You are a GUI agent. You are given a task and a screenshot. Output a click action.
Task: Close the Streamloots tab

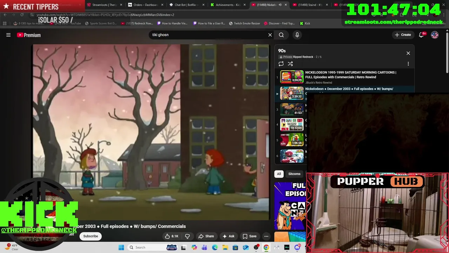point(121,5)
